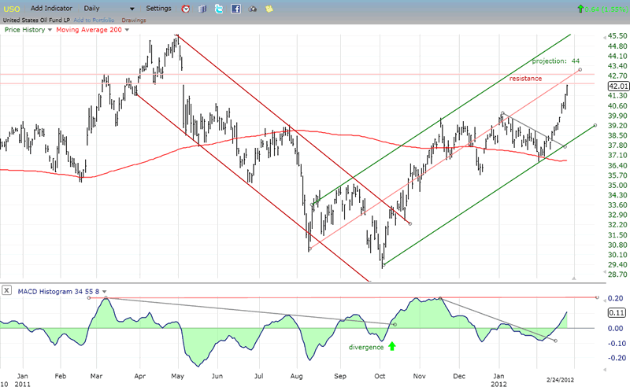Expand the Price History options arrow
The image size is (630, 387).
pyautogui.click(x=50, y=30)
